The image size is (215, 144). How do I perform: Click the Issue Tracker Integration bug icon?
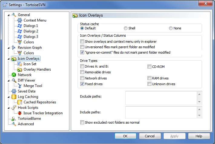coord(20,113)
